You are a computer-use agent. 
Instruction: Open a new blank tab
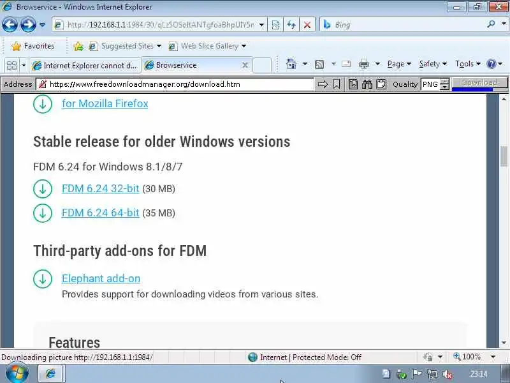[262, 65]
